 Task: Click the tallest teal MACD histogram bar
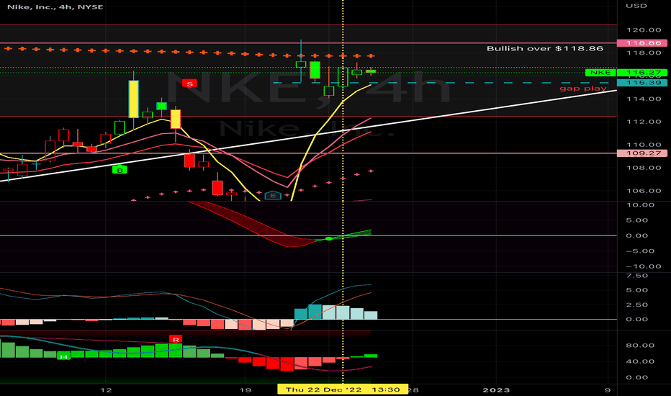click(315, 312)
